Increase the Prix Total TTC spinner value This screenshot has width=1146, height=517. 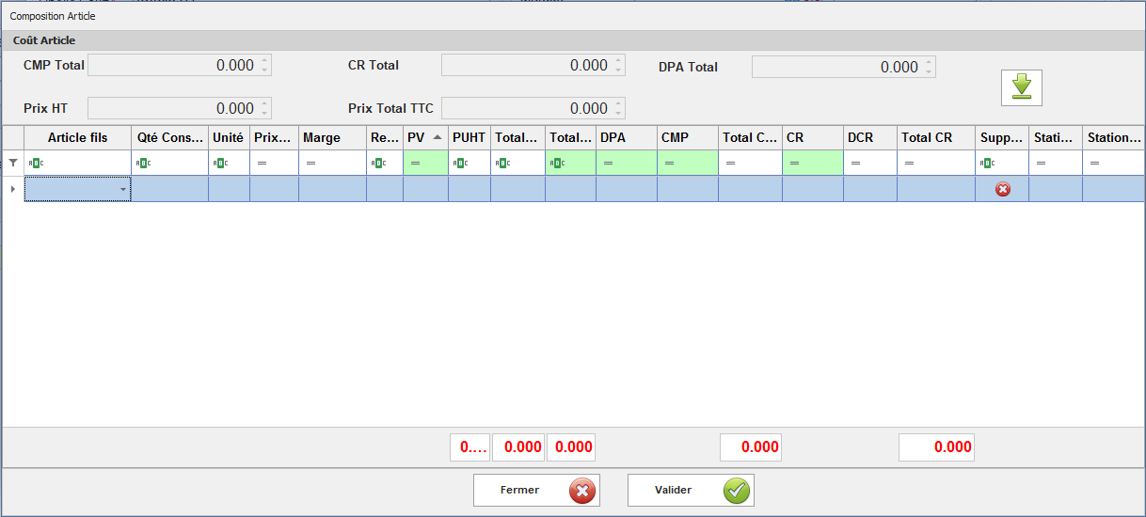618,103
